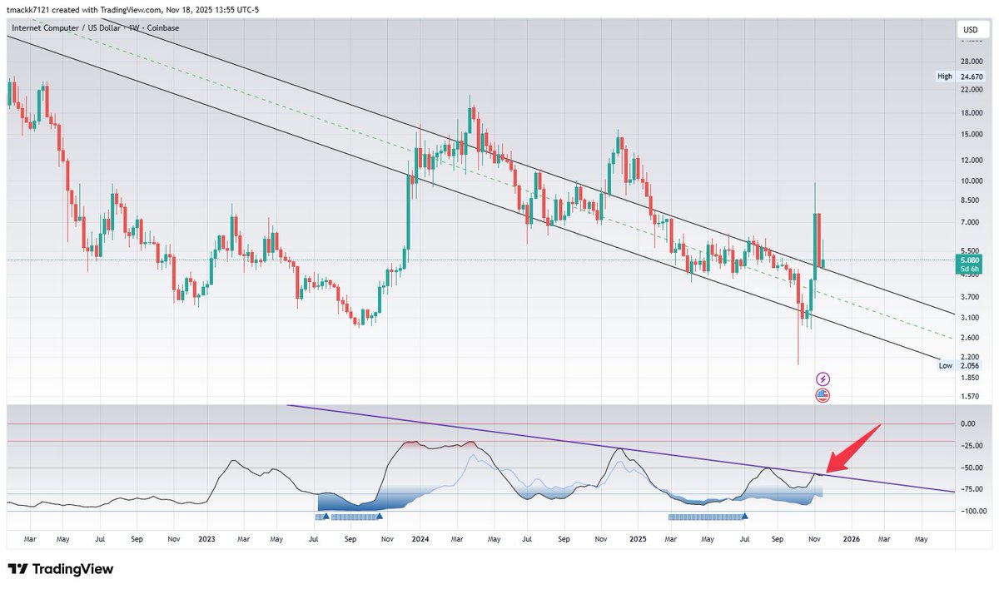The width and height of the screenshot is (999, 589).
Task: Open the US economic calendar event bubble
Action: tap(823, 396)
